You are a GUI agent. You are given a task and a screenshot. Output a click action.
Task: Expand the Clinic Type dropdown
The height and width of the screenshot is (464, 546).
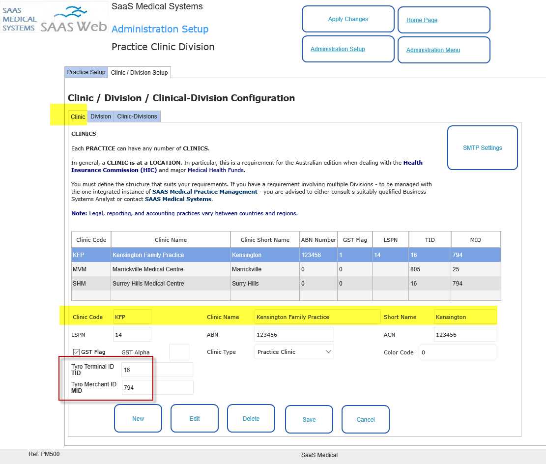coord(294,352)
